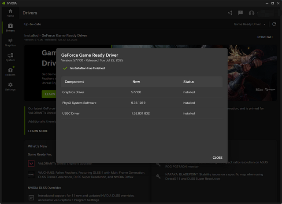This screenshot has width=282, height=204.
Task: Click the USBC Driver row
Action: [x=142, y=113]
